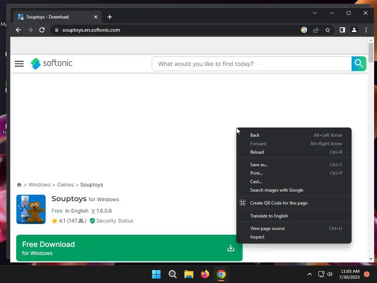Screen dimensions: 377x283
Task: Click the scrollbar up arrow
Action: (371, 40)
